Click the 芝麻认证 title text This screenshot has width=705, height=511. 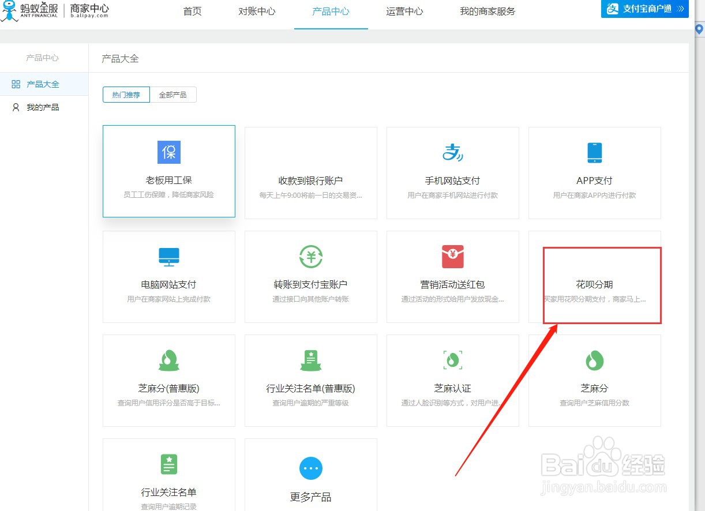click(453, 388)
